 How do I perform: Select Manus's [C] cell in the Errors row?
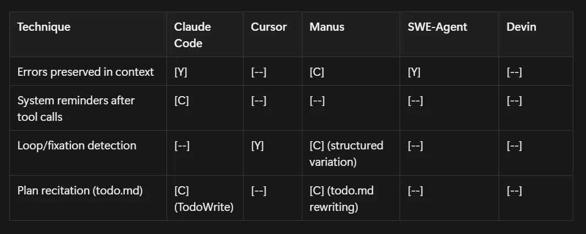tap(317, 72)
